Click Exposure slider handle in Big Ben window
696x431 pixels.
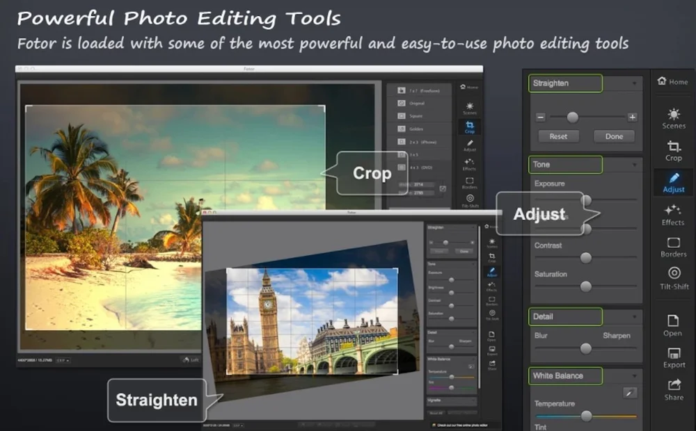pos(452,280)
